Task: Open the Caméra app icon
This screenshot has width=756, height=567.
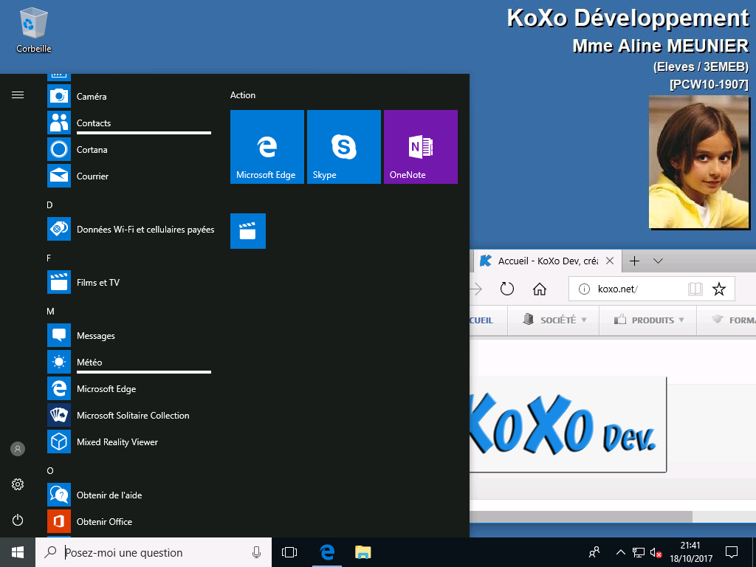Action: click(59, 96)
